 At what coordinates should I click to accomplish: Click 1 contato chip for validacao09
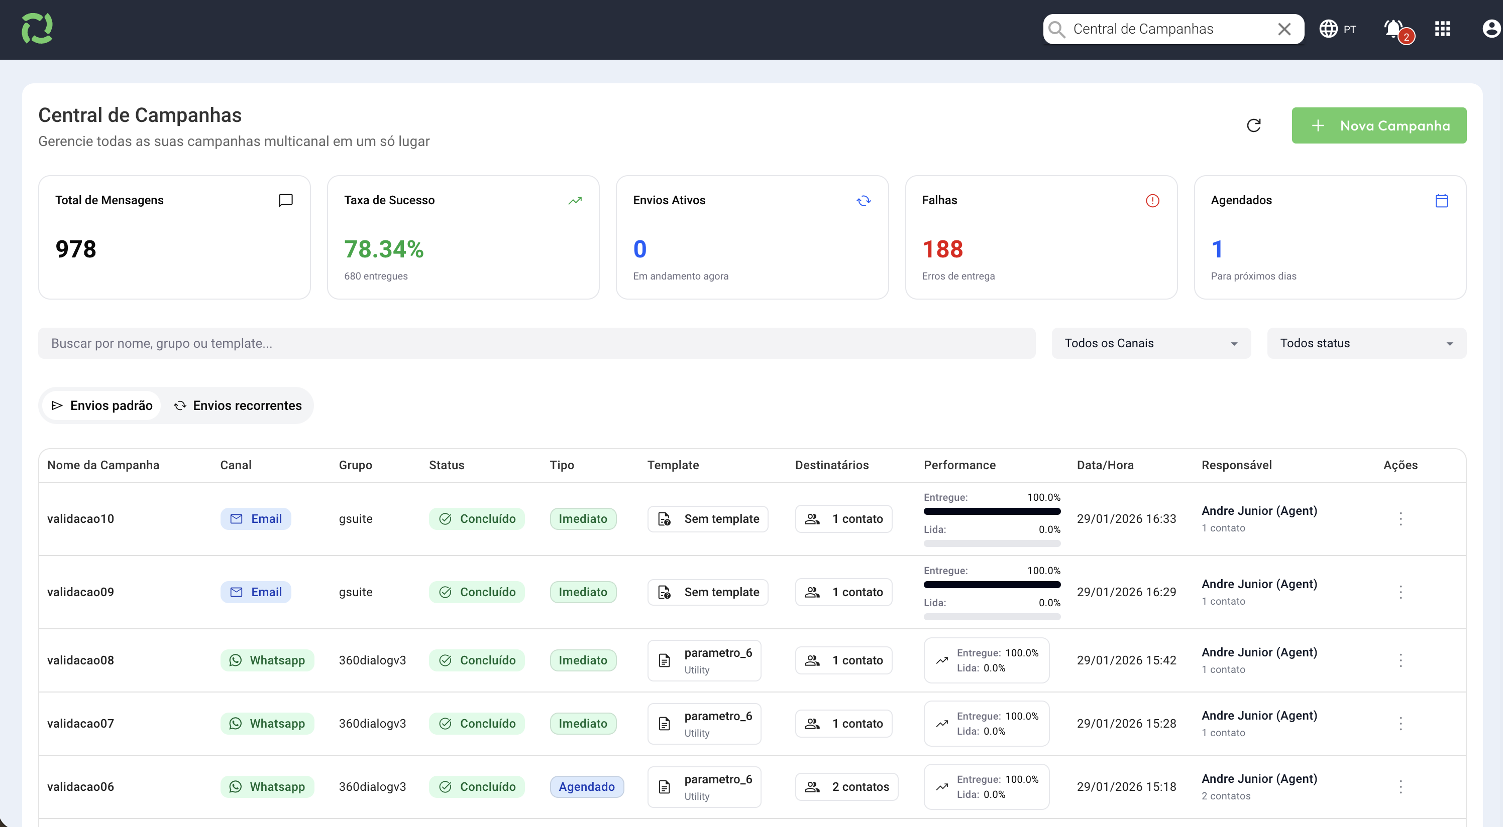point(844,592)
